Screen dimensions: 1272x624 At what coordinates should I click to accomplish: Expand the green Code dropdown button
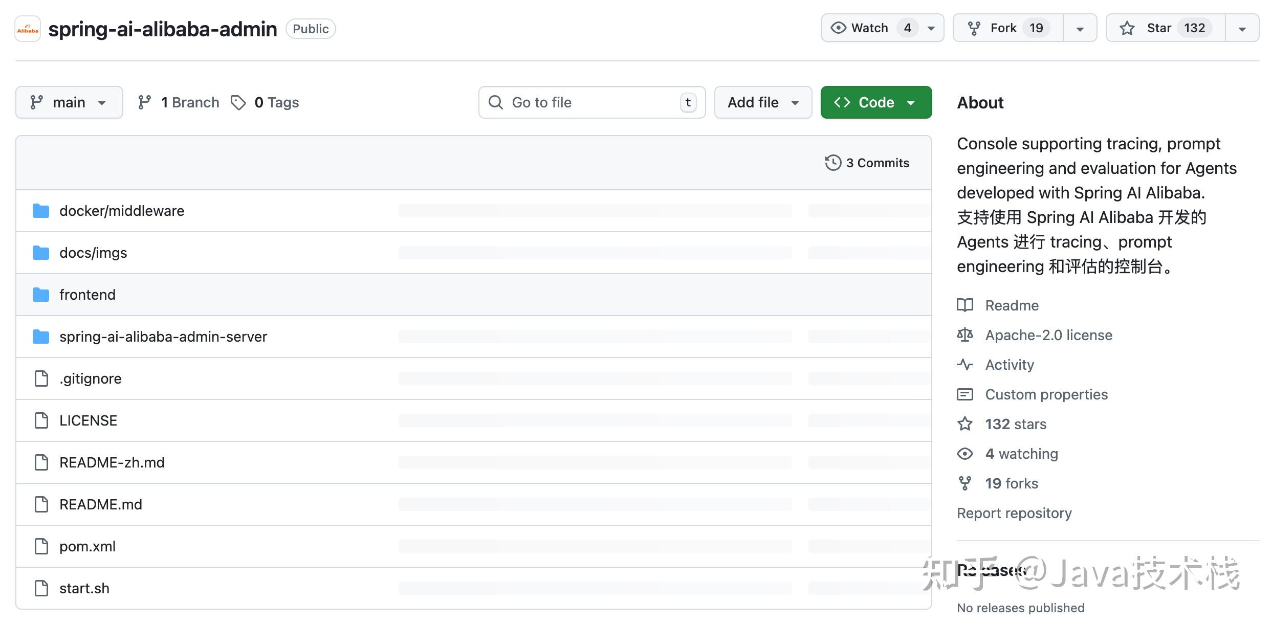875,103
